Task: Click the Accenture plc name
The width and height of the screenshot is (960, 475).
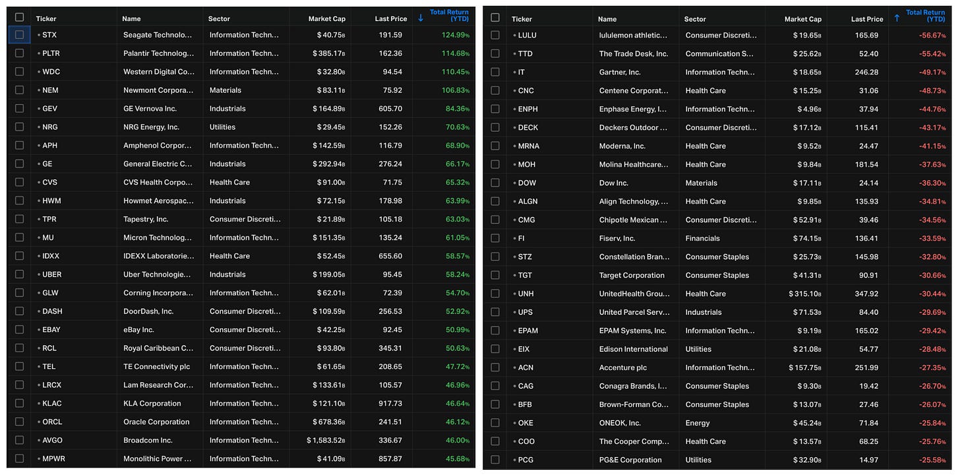Action: (x=622, y=367)
